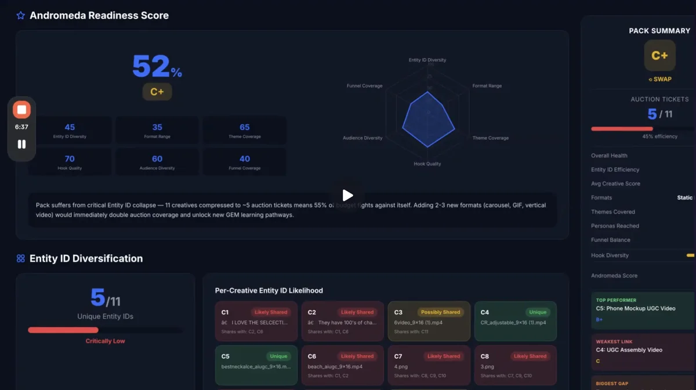Open creative card C2
Image resolution: width=696 pixels, height=390 pixels.
tap(343, 321)
